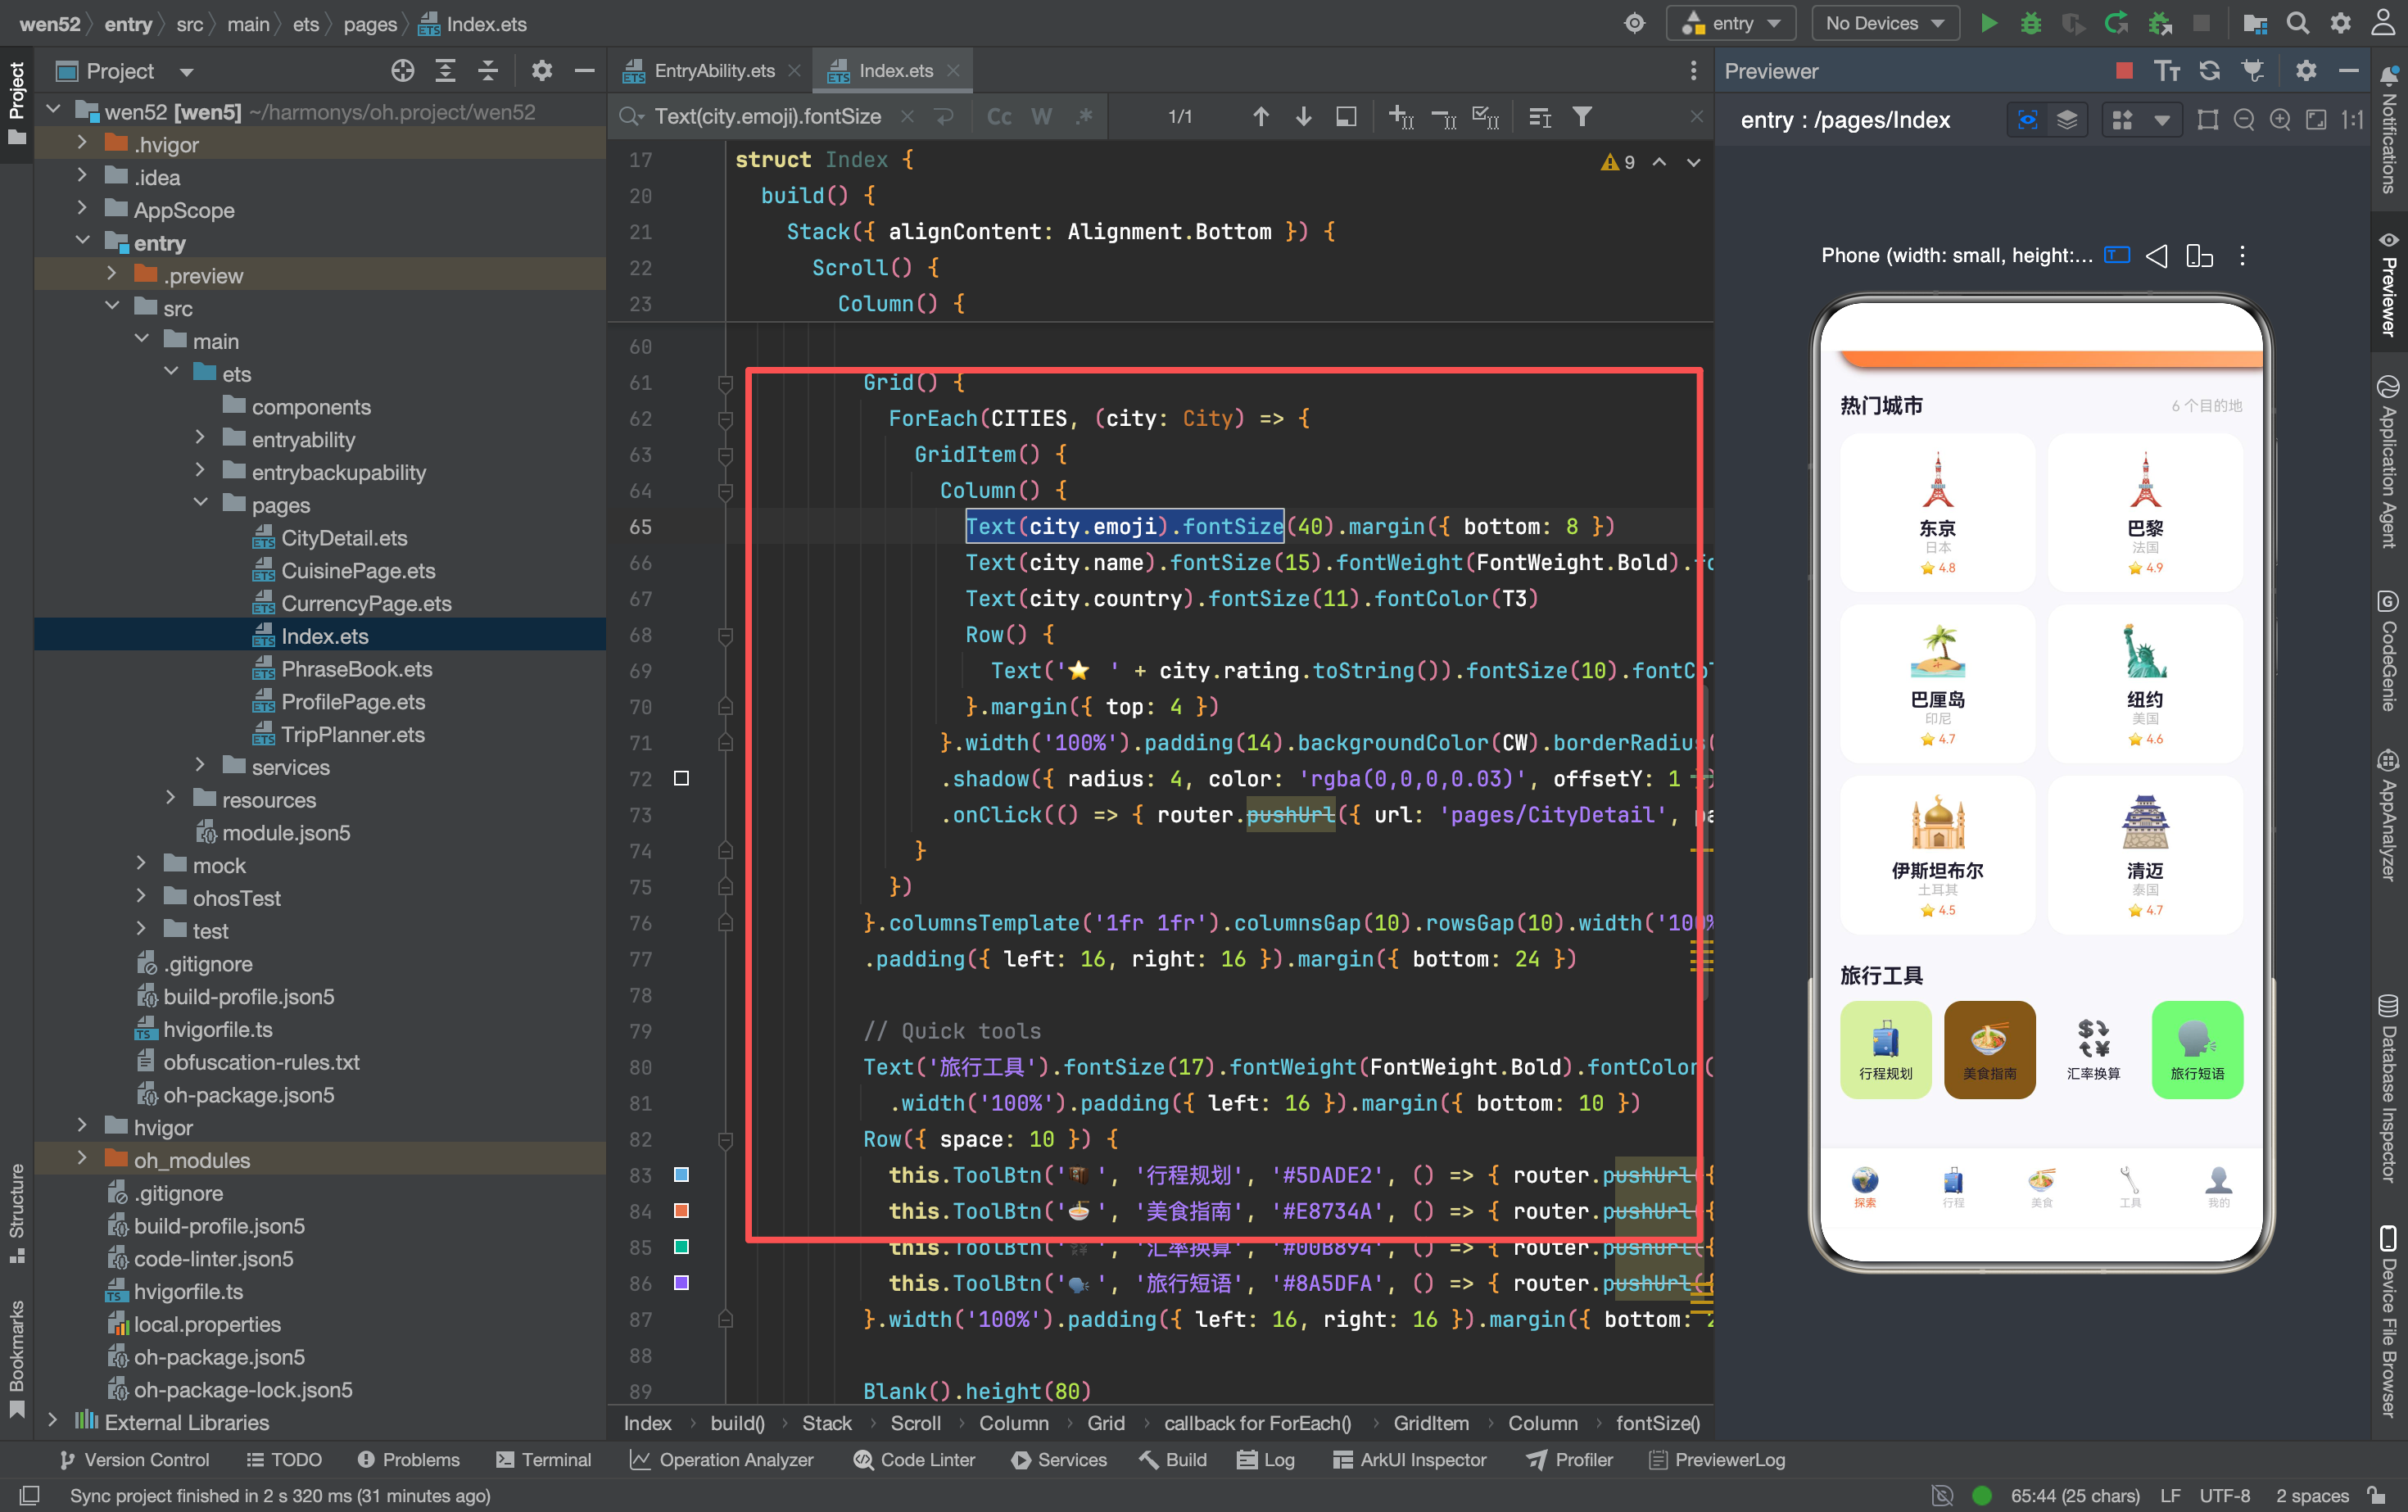Image resolution: width=2408 pixels, height=1512 pixels.
Task: Expand the oh_modules folder
Action: pos(82,1158)
